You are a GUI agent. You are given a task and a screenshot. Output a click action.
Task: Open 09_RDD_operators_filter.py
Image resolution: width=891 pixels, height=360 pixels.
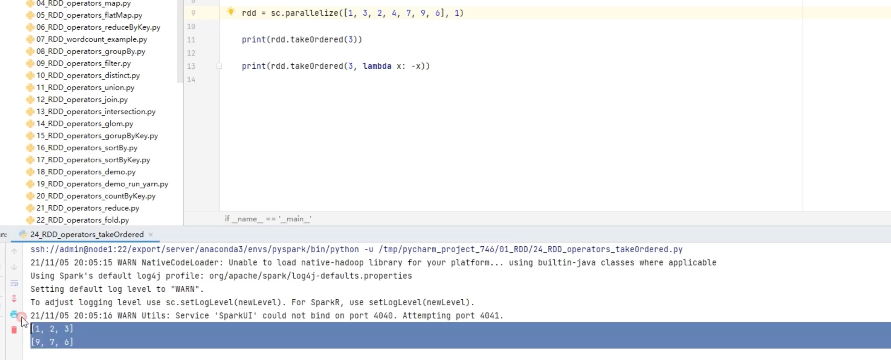tap(83, 63)
